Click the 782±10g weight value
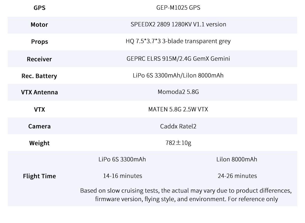Screen dimensions: 305x223 (178, 143)
